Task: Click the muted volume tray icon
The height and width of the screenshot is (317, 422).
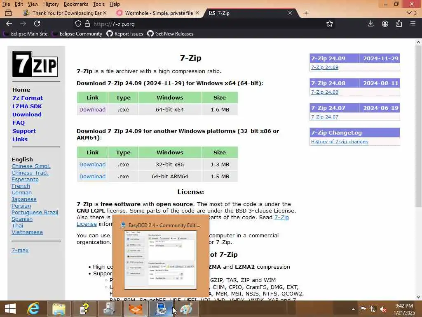Action: 383,309
